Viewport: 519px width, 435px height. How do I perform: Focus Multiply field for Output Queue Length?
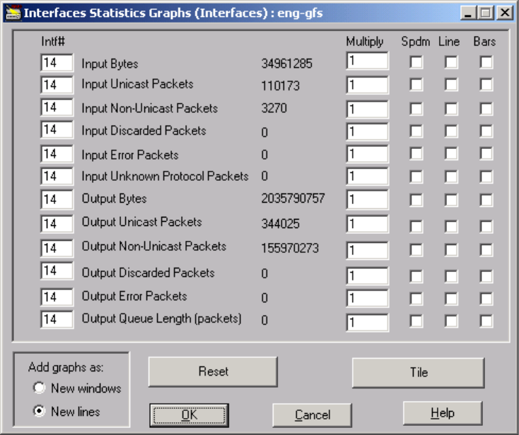368,322
